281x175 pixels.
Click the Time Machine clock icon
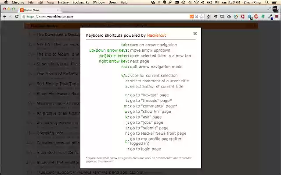[183, 2]
